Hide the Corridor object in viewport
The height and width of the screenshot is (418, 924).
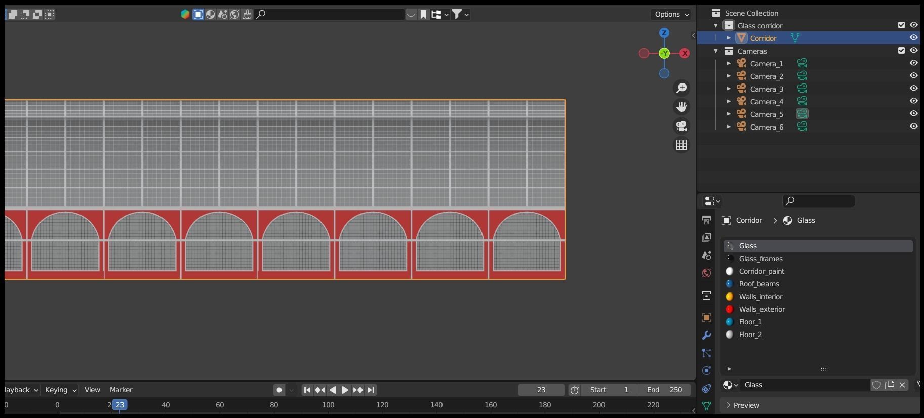tap(914, 37)
